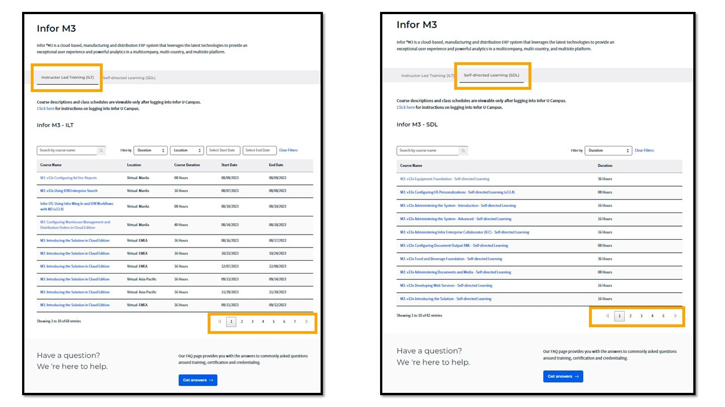Click previous page arrow in SDL pagination
This screenshot has width=725, height=407.
click(608, 316)
